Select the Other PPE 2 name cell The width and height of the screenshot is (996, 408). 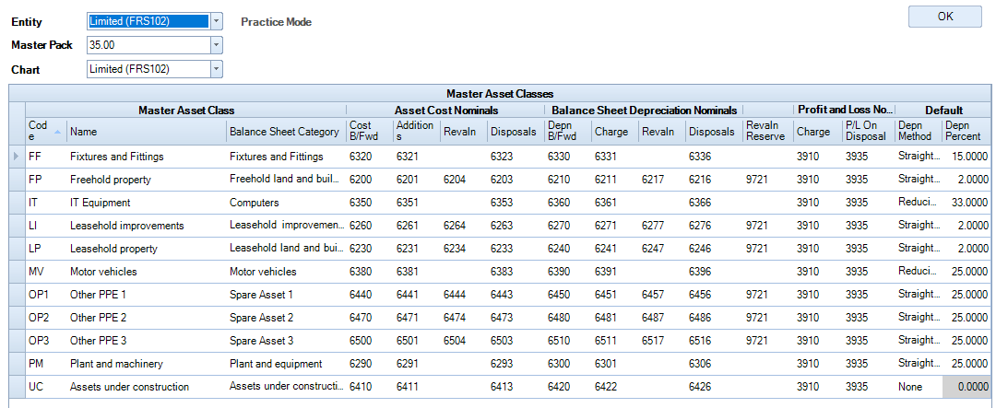146,317
